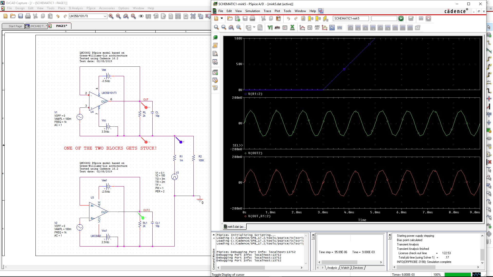Switch to Watch tab in status pane
The height and width of the screenshot is (277, 493).
345,268
